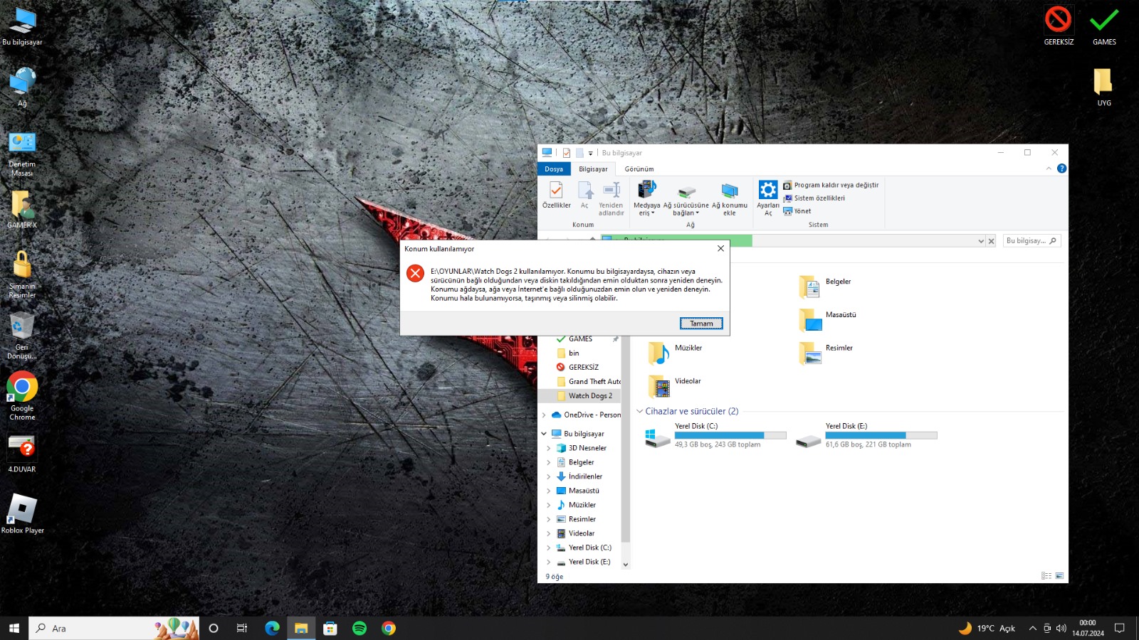Click the taskbar search box Ara
Screen dimensions: 1139x640
click(114, 628)
